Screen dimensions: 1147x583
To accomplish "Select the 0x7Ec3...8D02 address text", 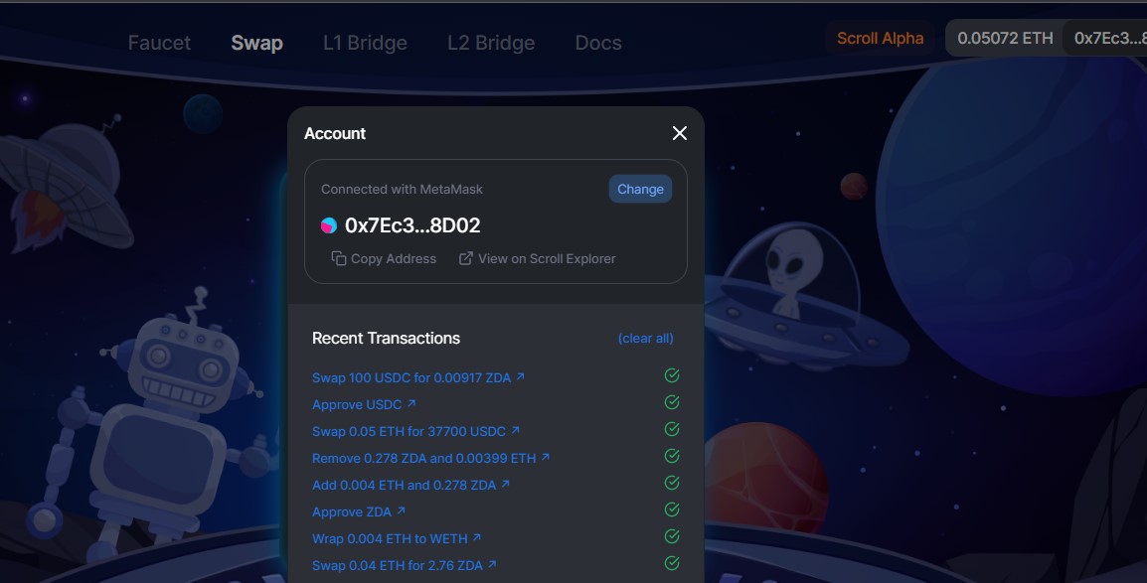I will (x=412, y=225).
